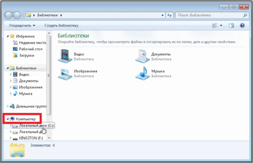Open the Видео library icon
The image size is (253, 163).
pyautogui.click(x=65, y=56)
